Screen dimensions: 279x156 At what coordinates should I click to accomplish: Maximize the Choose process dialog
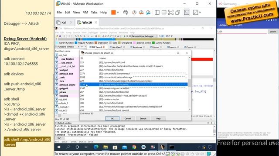(178, 53)
